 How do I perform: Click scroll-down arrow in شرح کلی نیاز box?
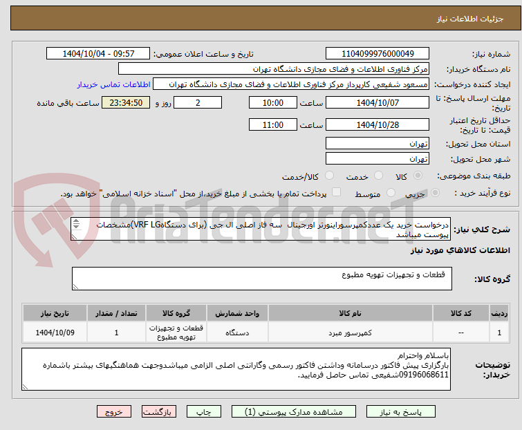click(76, 226)
